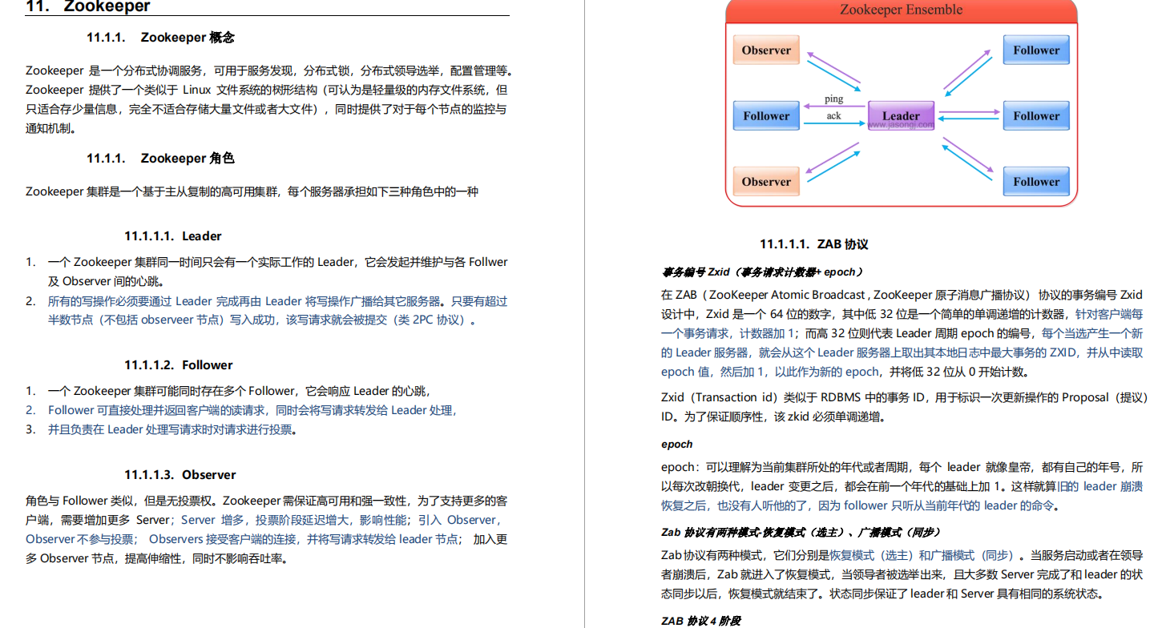
Task: Click the "ZAB 协议 4 阶段" heading
Action: click(701, 622)
